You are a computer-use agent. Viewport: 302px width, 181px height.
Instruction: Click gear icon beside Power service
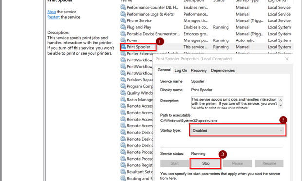point(123,40)
